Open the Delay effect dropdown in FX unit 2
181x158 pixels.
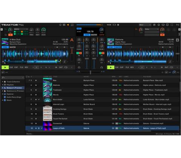pos(152,29)
